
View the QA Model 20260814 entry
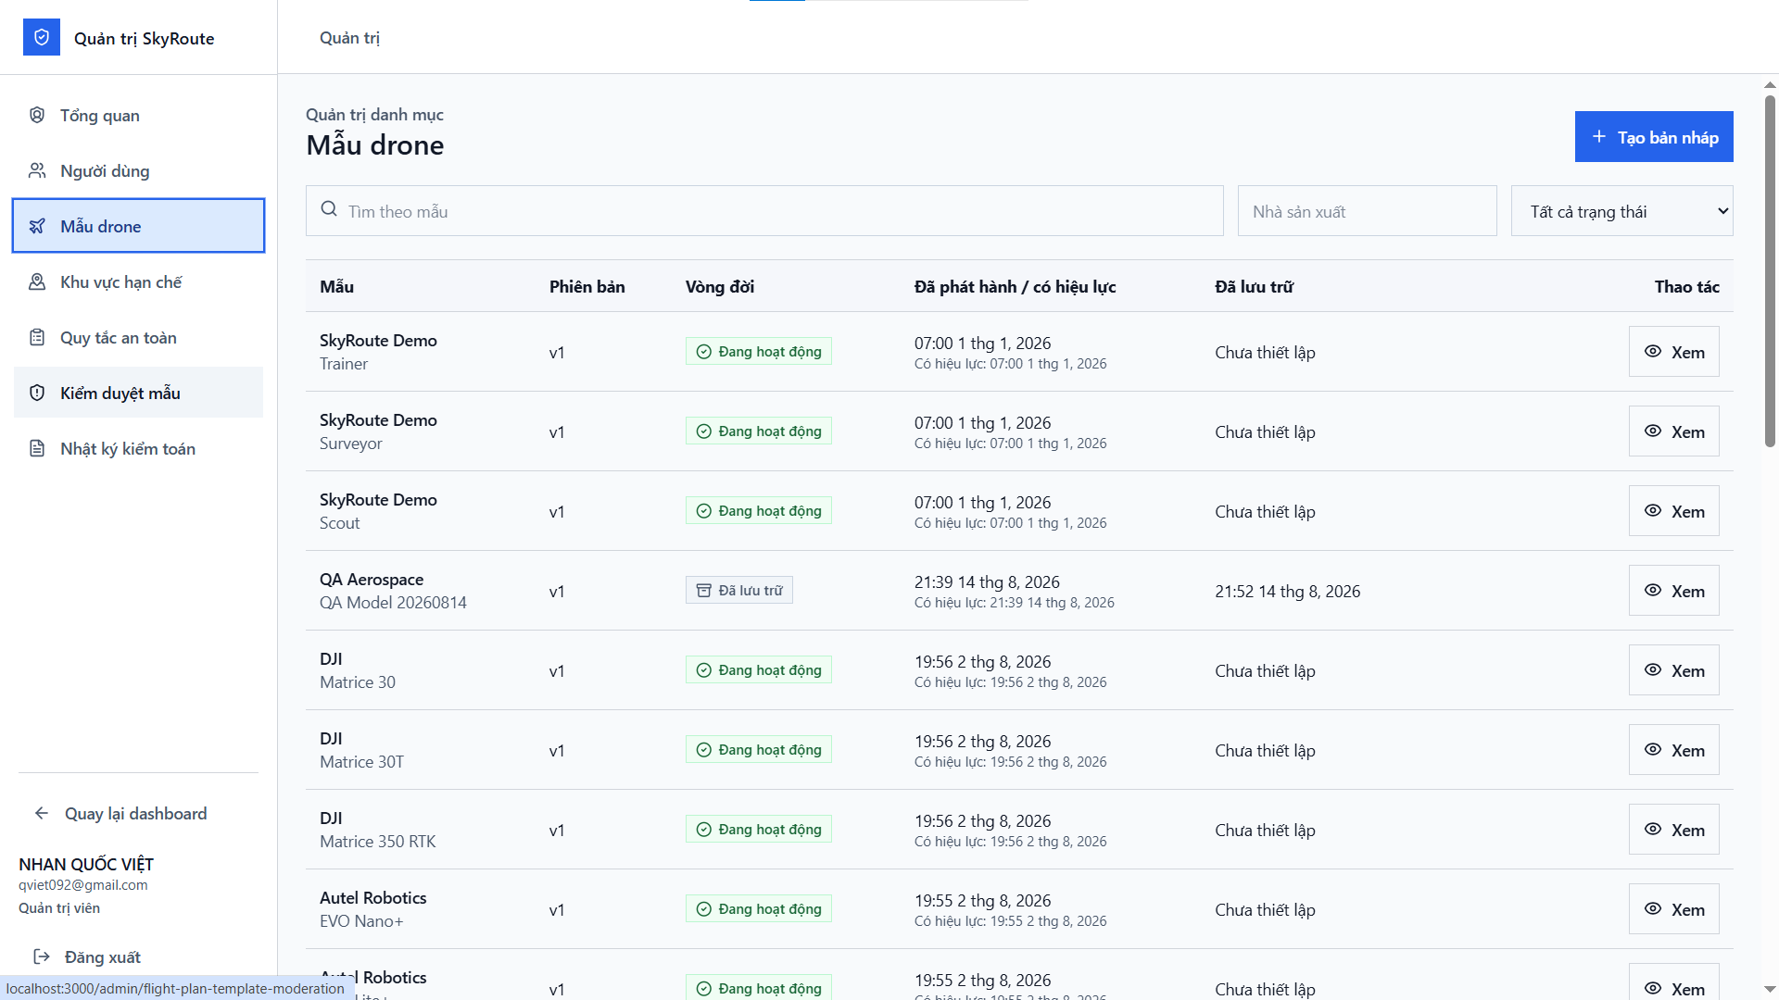click(1673, 591)
